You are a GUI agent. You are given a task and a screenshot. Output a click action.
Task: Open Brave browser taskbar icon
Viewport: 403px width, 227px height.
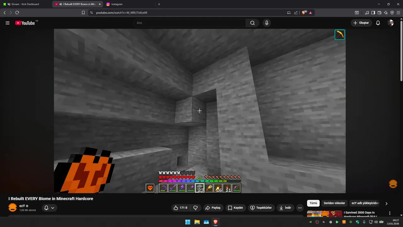215,222
